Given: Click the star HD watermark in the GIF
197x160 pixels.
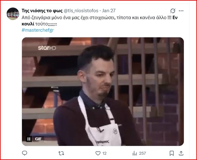Looking at the screenshot, I should (47, 48).
